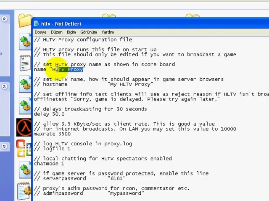Collapse the top task pane section in Explorer
Viewport: 269px width, 201px height.
pyautogui.click(x=4, y=19)
